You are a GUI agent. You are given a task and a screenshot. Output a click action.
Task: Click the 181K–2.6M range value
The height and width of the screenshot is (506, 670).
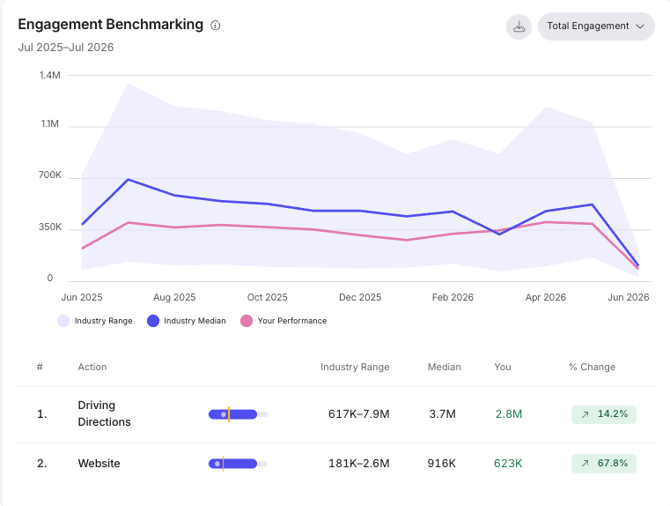coord(359,463)
